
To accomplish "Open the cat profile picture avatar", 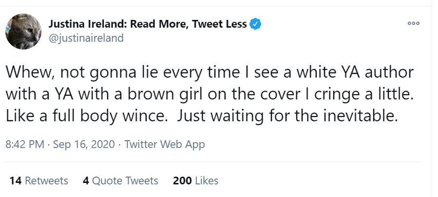I will 23,31.
